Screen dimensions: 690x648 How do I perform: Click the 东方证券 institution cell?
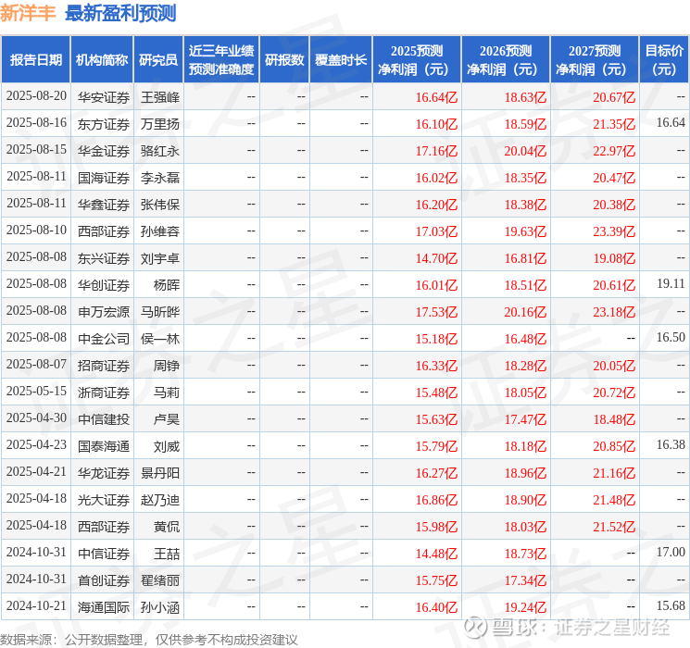tap(104, 124)
